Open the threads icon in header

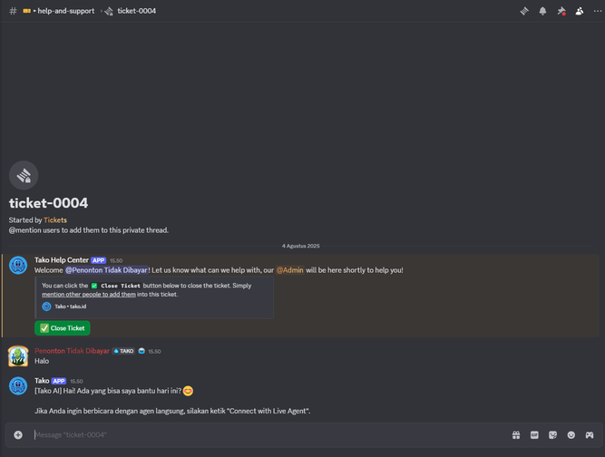point(524,11)
